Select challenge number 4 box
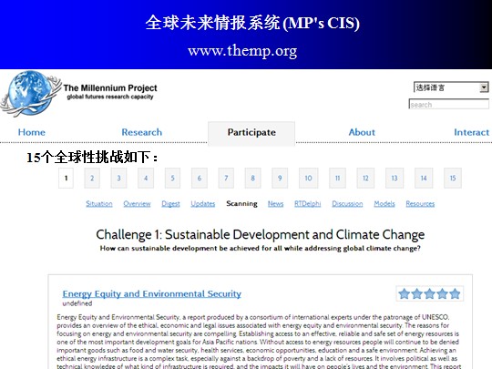The height and width of the screenshot is (369, 492). click(x=146, y=178)
